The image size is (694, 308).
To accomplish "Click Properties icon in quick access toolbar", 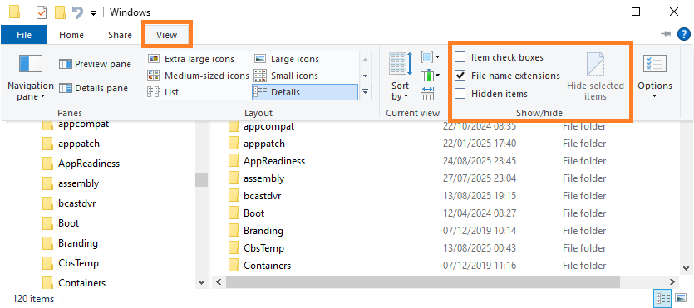I will pos(42,12).
